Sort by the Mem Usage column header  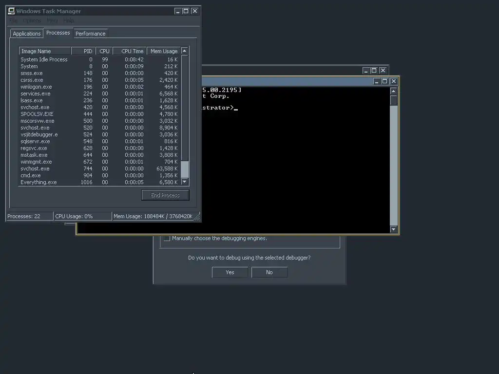pos(164,51)
